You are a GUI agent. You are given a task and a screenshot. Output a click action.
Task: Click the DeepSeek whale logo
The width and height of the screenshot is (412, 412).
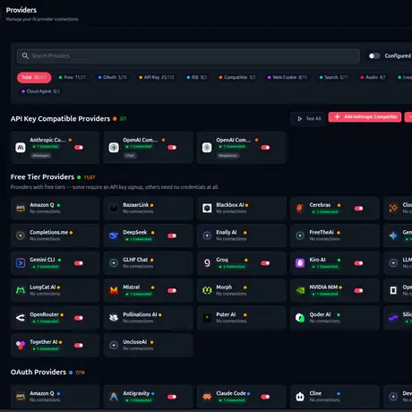pyautogui.click(x=114, y=236)
